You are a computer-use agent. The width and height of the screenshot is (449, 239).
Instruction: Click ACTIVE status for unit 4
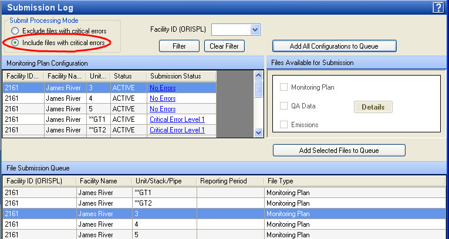click(123, 98)
